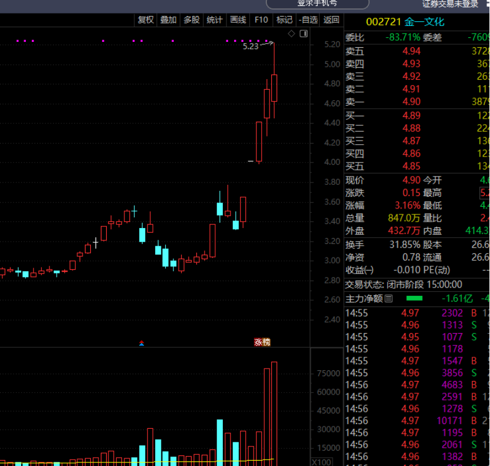Select the 14:56 trade with volume 1382
Viewport: 490px width, 466px height.
[x=417, y=457]
